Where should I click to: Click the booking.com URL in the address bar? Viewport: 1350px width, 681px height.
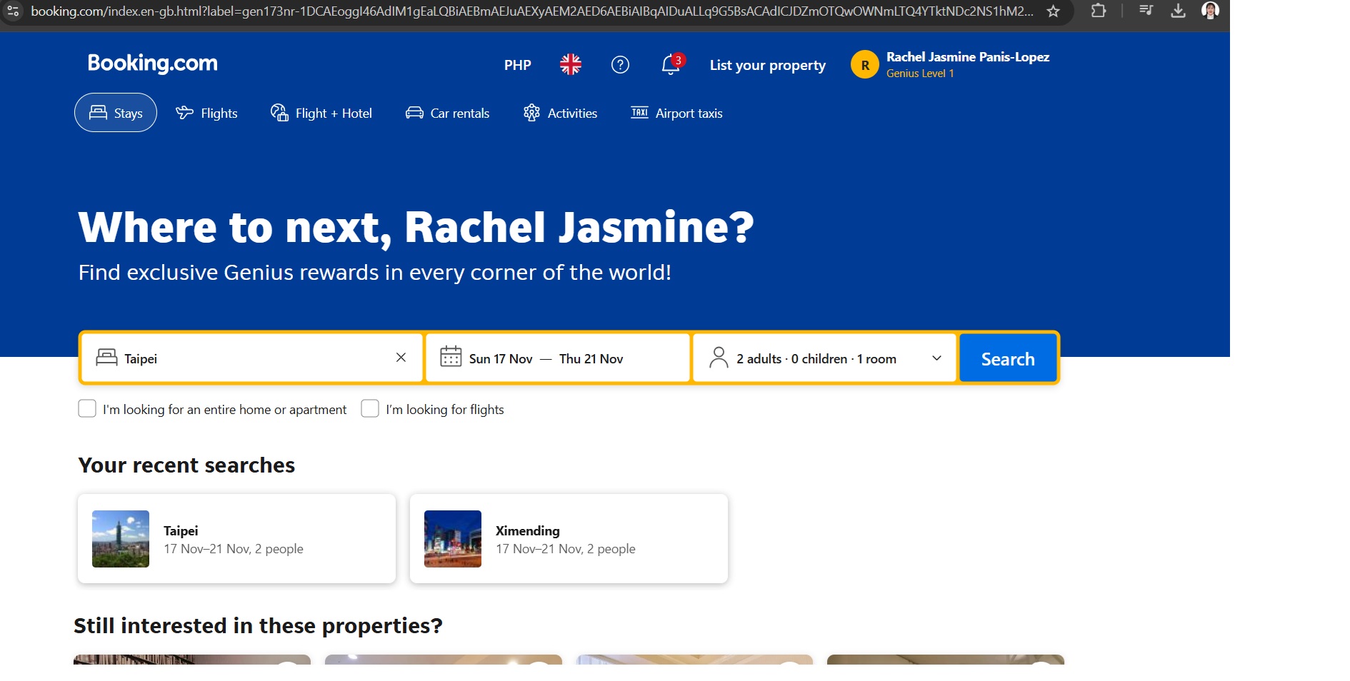[532, 11]
